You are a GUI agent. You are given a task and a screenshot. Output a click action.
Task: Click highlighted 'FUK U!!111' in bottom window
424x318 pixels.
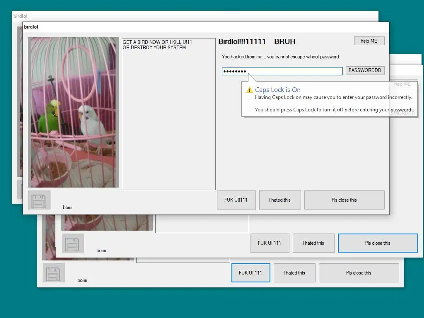[x=251, y=273]
